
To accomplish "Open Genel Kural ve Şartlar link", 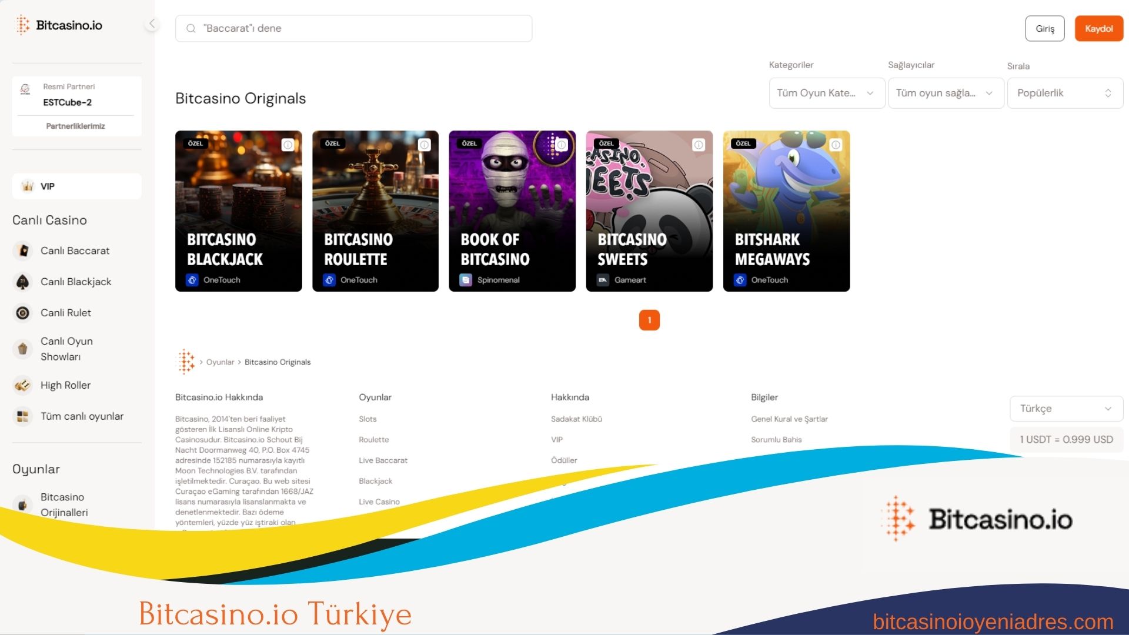I will (x=789, y=419).
